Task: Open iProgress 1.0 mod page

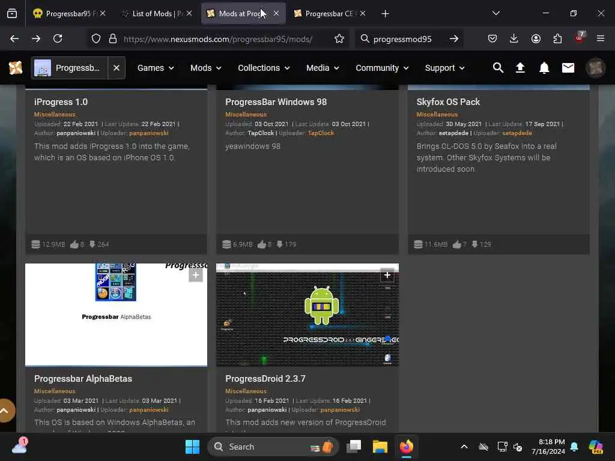Action: pyautogui.click(x=61, y=102)
